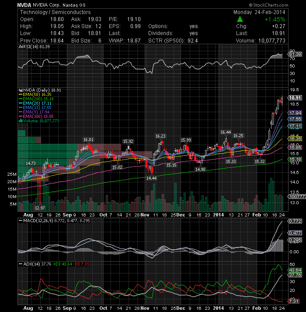
Task: Click the 14.90 December low label
Action: click(200, 169)
